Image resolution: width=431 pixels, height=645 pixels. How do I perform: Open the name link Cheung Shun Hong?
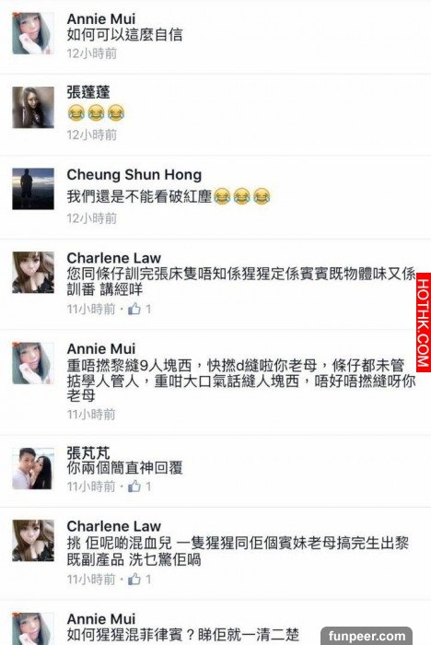134,175
